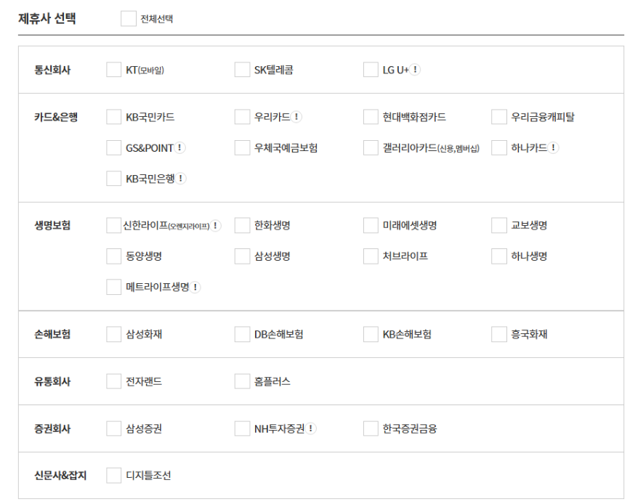Click the 카드&은행 category heading
Viewport: 638px width, 504px height.
coord(56,117)
